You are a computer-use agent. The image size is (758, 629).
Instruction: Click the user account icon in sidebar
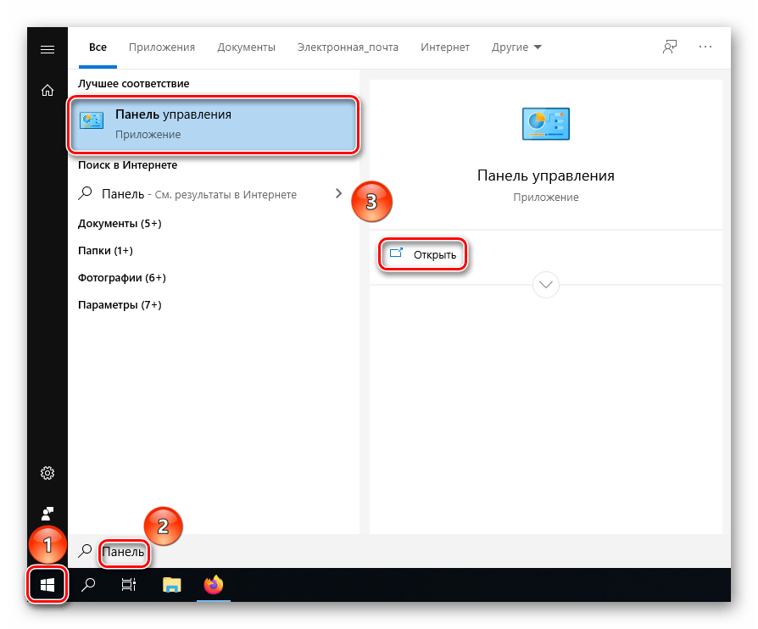(47, 513)
